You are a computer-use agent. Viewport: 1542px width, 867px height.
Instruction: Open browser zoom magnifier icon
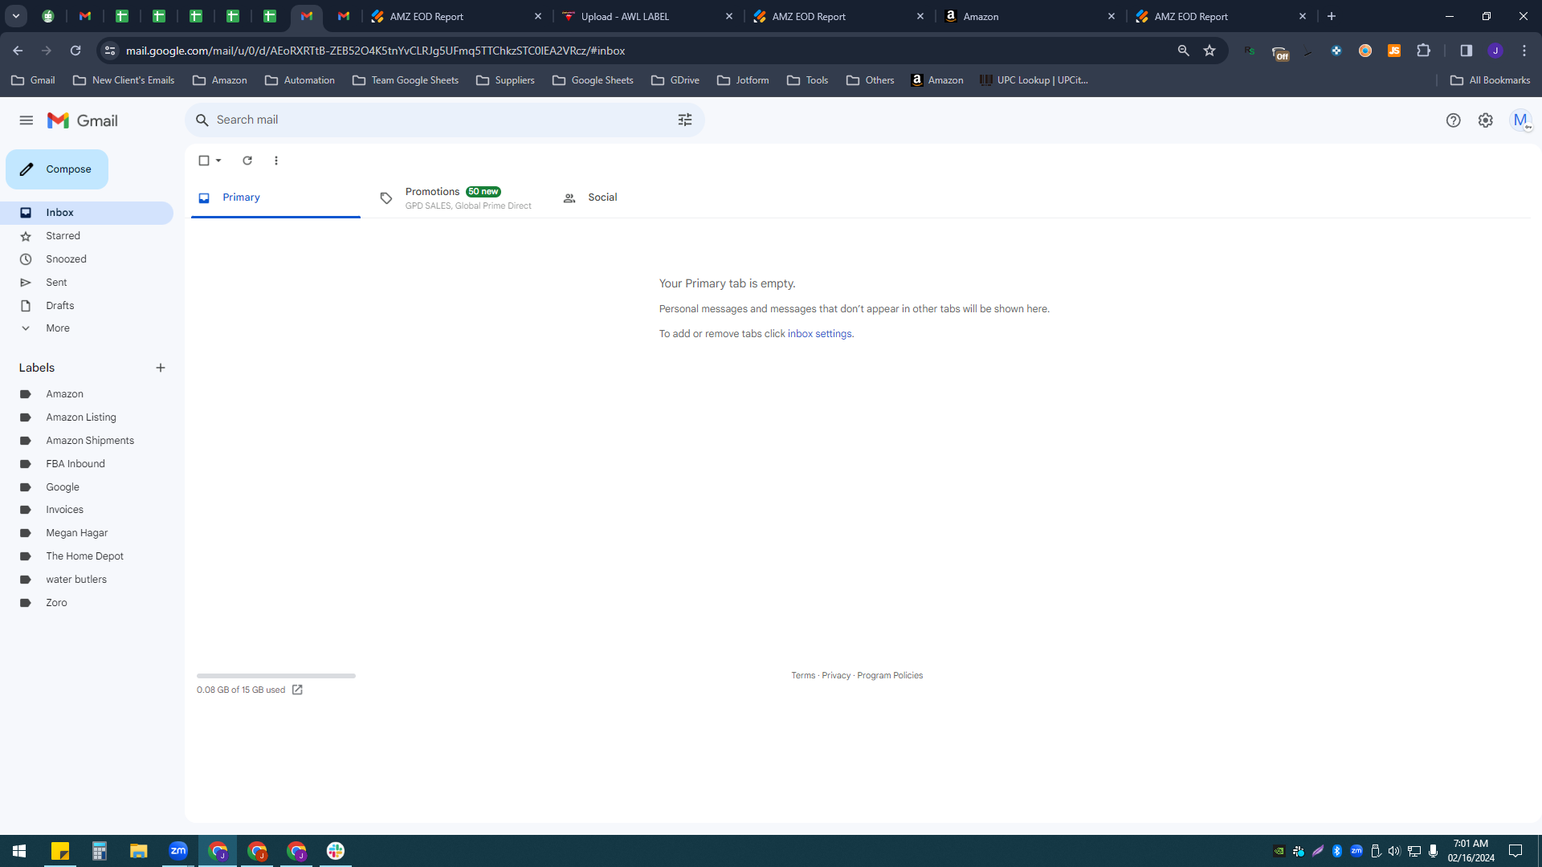click(x=1183, y=51)
